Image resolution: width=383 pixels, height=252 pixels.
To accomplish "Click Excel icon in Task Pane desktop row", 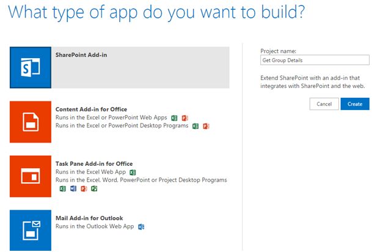I will pyautogui.click(x=62, y=189).
